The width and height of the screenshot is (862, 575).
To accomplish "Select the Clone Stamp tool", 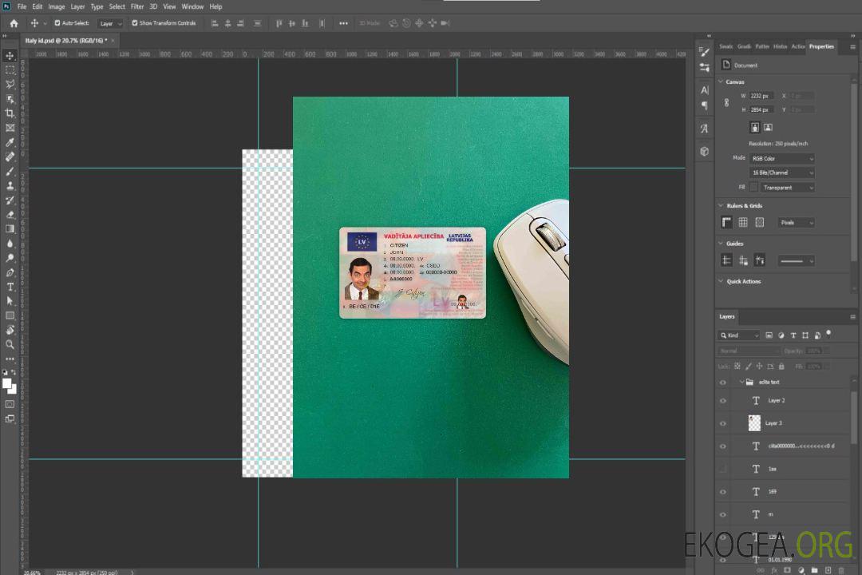I will tap(10, 186).
